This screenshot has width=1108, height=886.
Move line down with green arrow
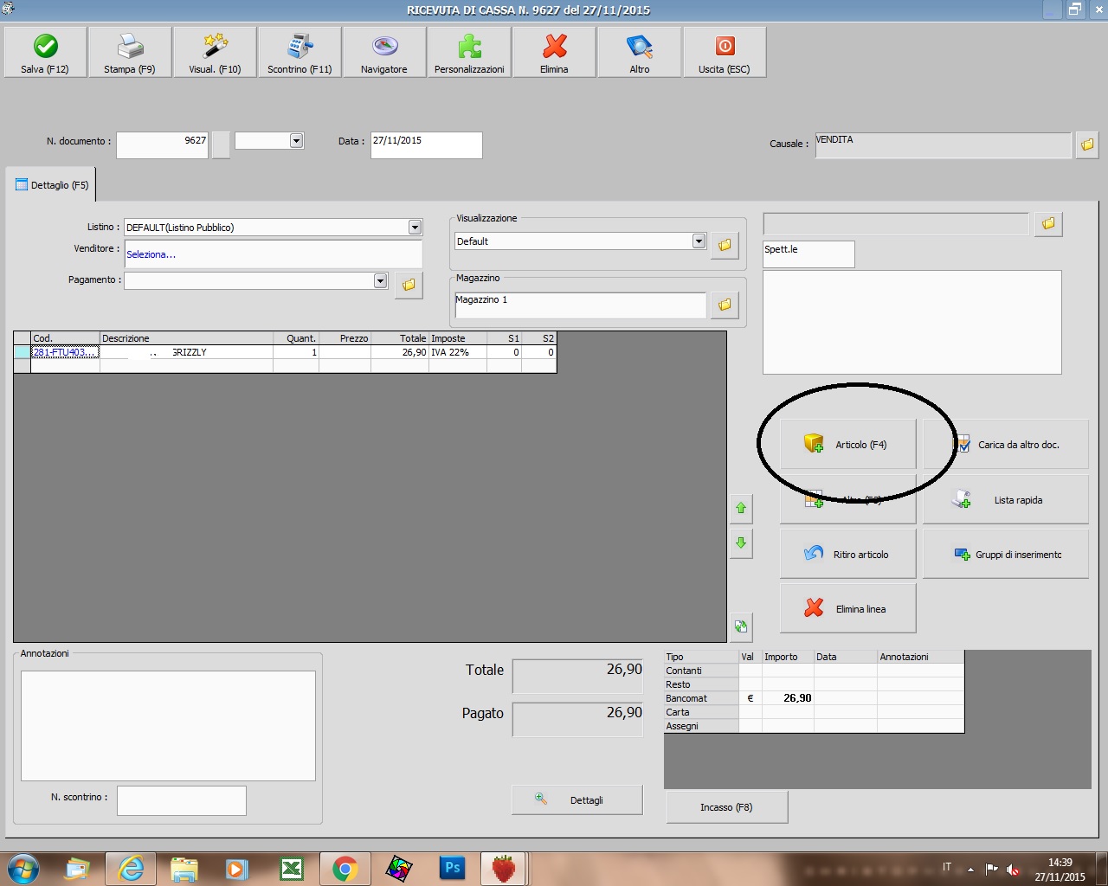[x=741, y=543]
